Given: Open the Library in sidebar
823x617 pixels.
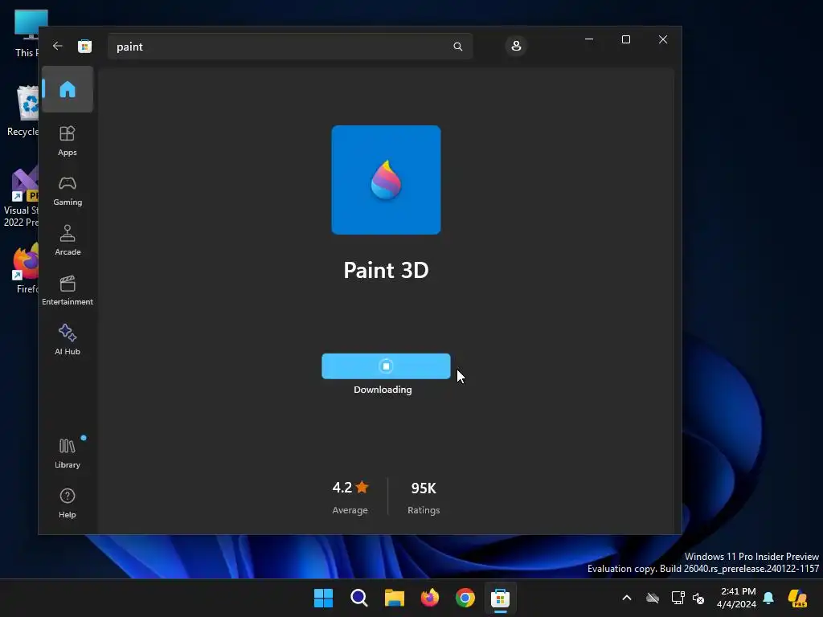Looking at the screenshot, I should click(68, 453).
